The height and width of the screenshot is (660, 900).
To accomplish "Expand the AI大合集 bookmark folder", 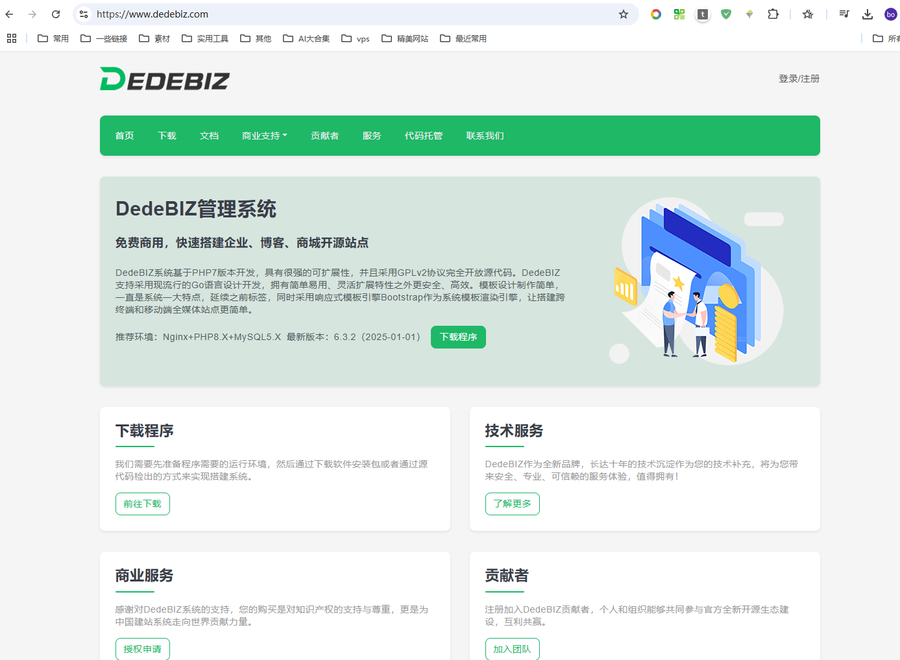I will click(306, 39).
